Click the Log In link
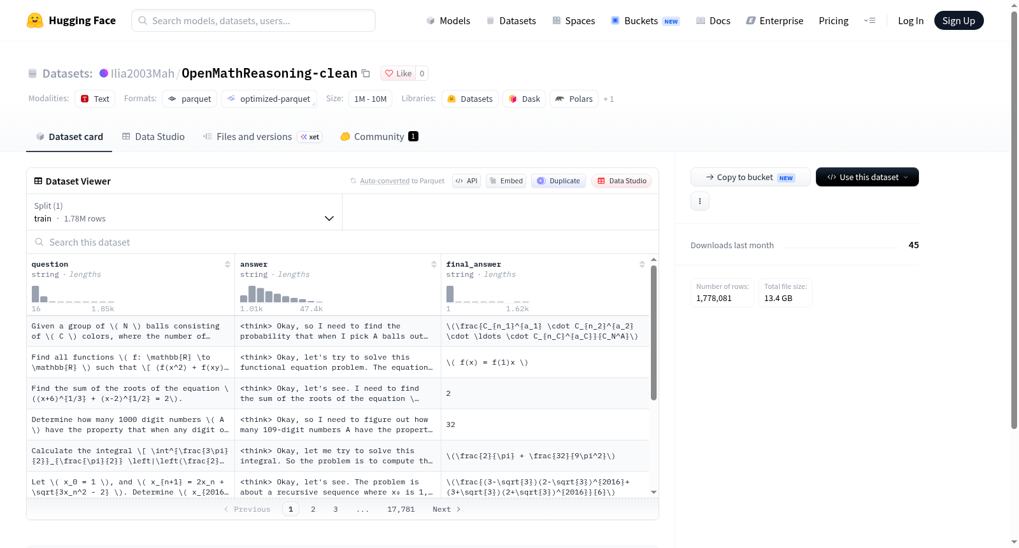The height and width of the screenshot is (548, 1019). tap(911, 20)
